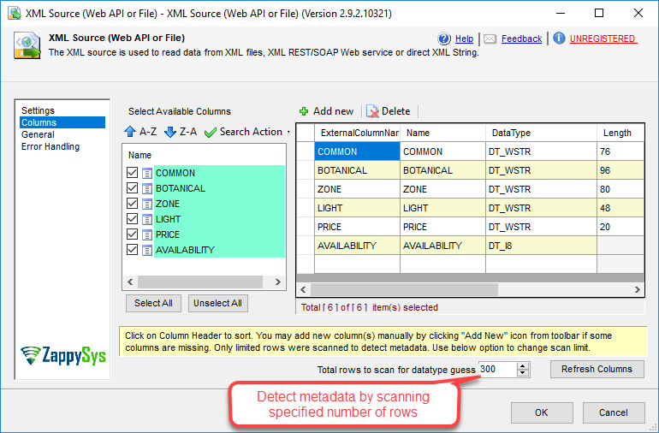
Task: Click the Refresh Columns button
Action: (x=597, y=369)
